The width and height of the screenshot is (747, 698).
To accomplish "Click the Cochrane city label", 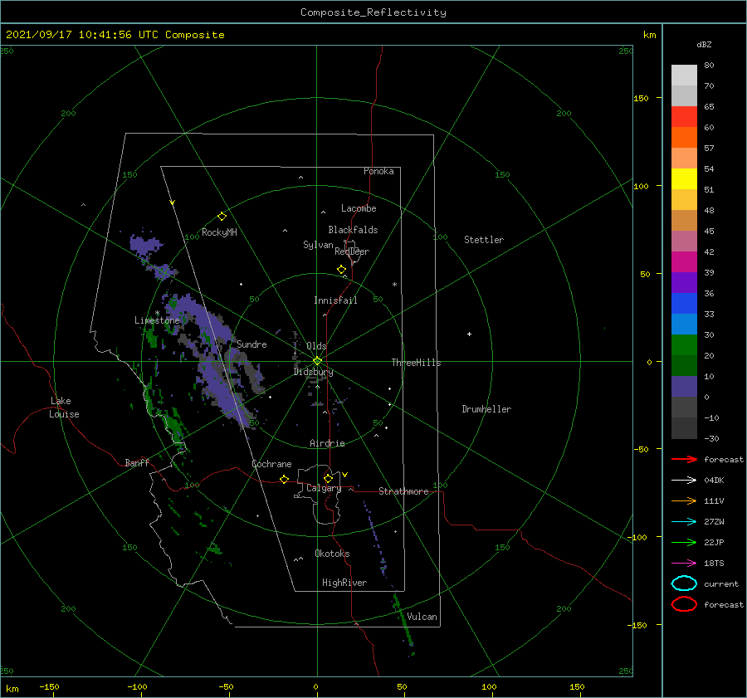I will (271, 464).
